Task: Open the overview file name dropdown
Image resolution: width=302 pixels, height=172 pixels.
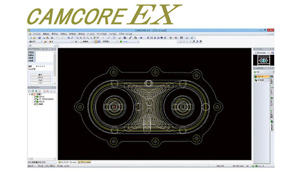Action: 269,53
